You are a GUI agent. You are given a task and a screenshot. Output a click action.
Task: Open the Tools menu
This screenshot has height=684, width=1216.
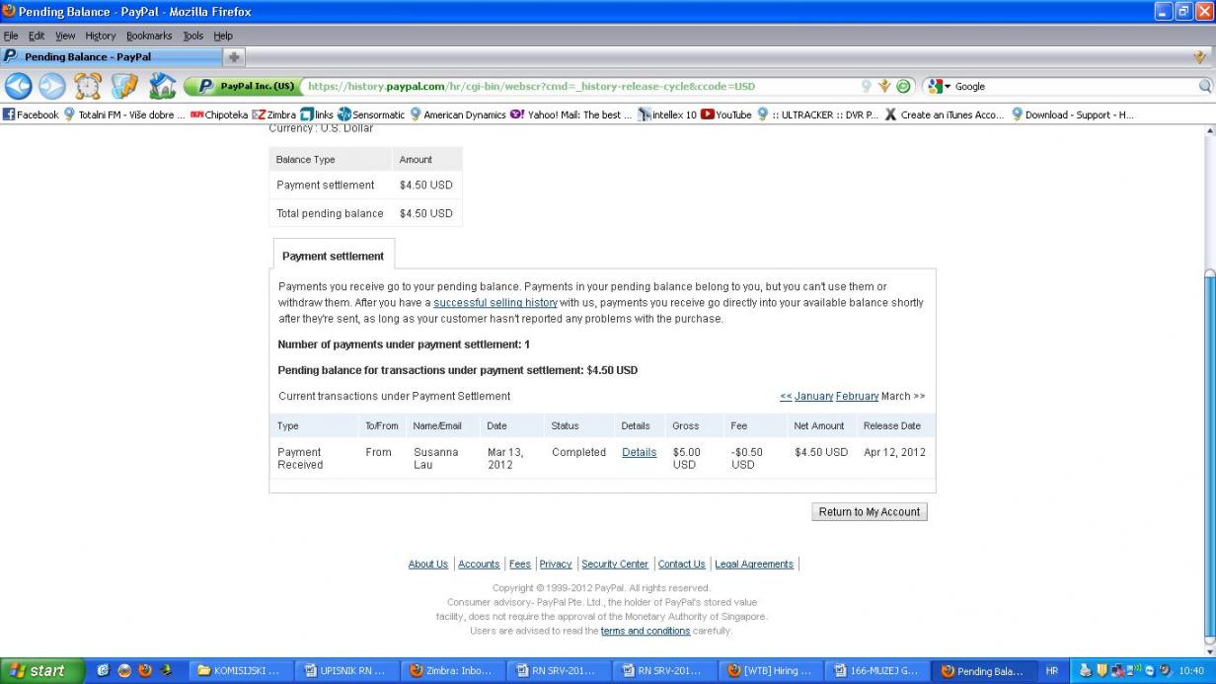click(192, 36)
